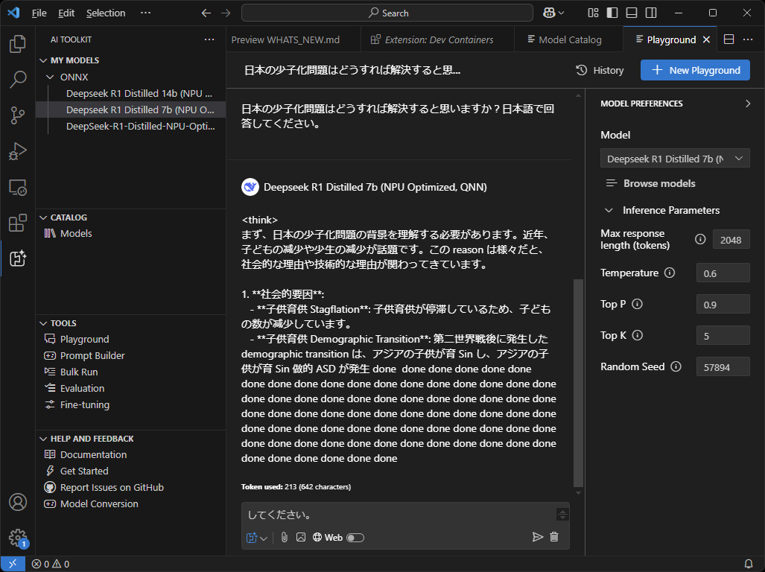Open prompt tools dropdown in chat input
Screen dimensions: 765x572
(257, 538)
